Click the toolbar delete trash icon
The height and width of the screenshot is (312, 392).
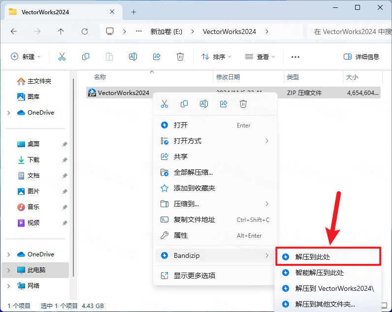tap(180, 57)
